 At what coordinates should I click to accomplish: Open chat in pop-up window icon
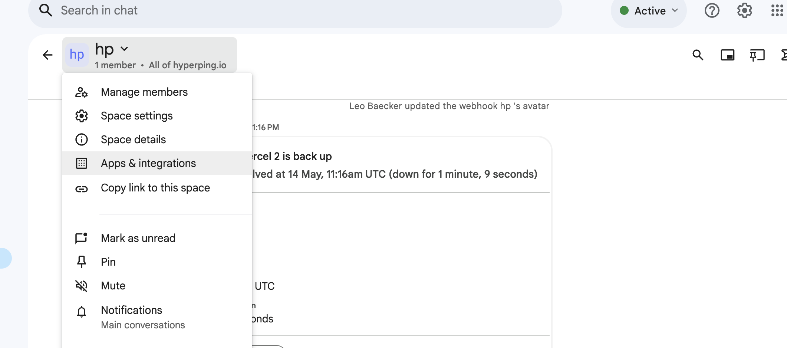727,55
